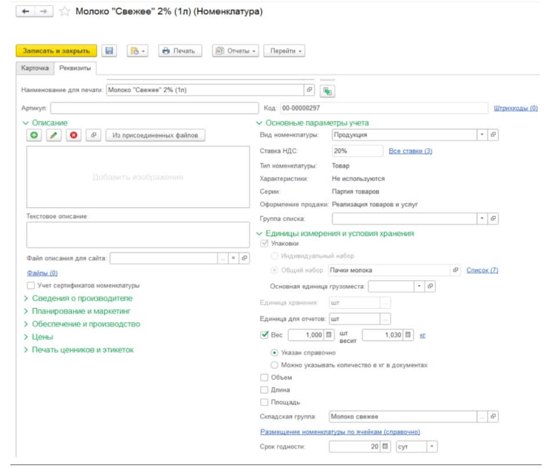Screen dimensions: 551x468
Task: Switch to the Карточка tab
Action: pyautogui.click(x=35, y=68)
